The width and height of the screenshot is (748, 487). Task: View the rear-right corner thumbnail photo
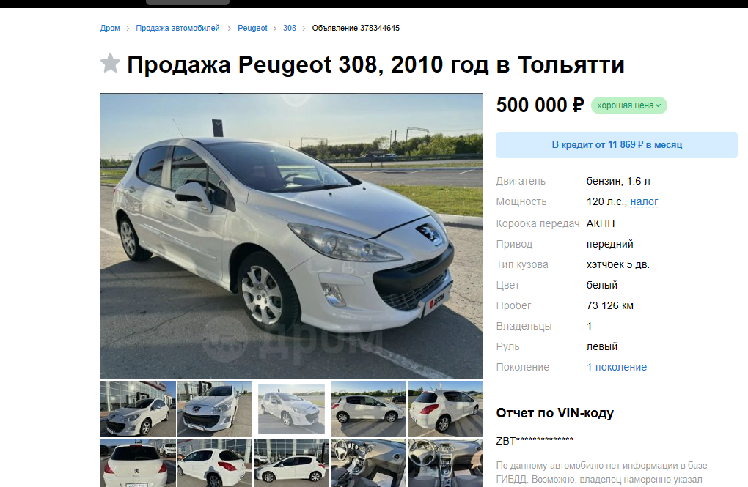pyautogui.click(x=444, y=409)
